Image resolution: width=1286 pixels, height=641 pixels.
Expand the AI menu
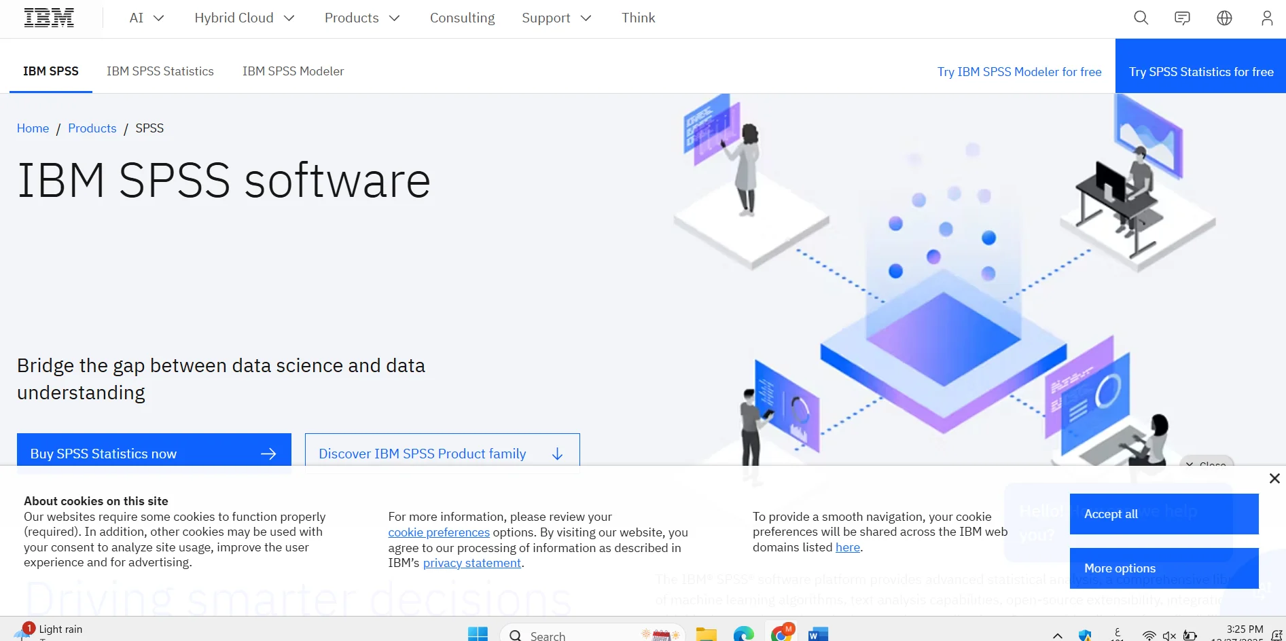[x=147, y=18]
